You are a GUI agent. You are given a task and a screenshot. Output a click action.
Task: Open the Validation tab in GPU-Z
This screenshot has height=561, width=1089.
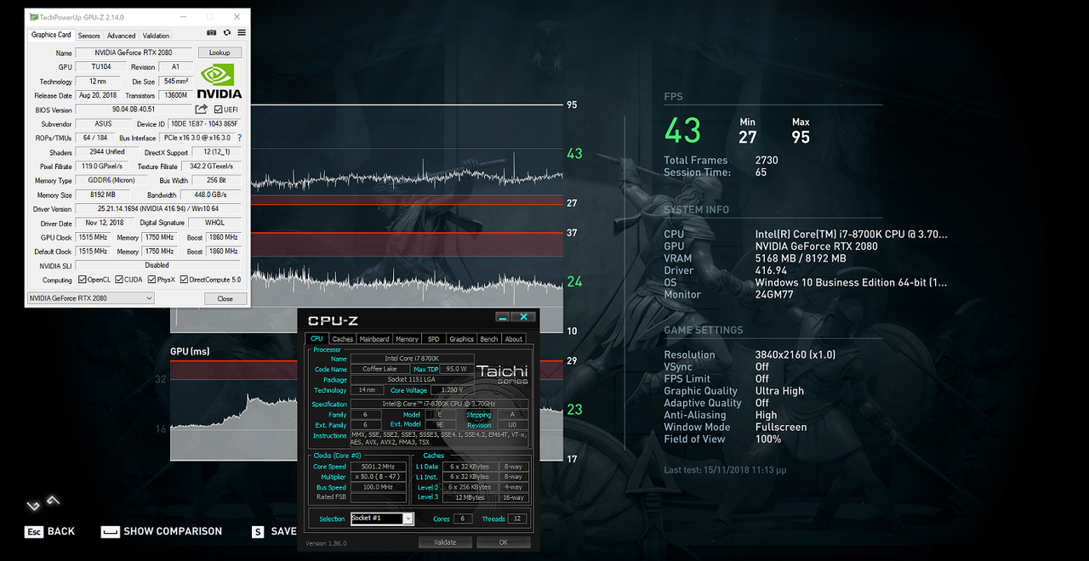(156, 36)
